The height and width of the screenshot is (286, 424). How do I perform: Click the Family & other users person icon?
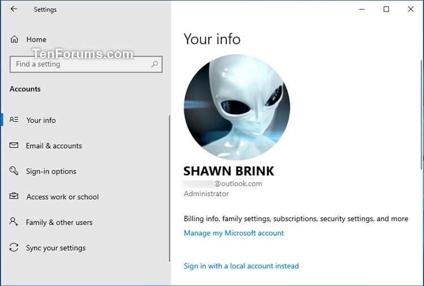click(x=14, y=222)
